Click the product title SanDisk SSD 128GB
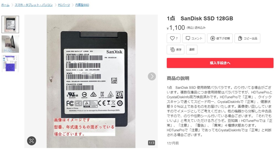 [200, 18]
